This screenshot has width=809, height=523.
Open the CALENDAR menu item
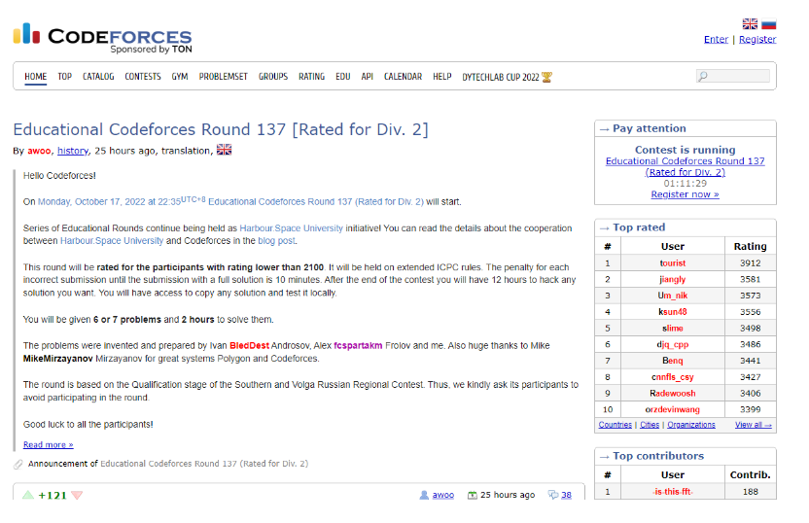pyautogui.click(x=403, y=77)
